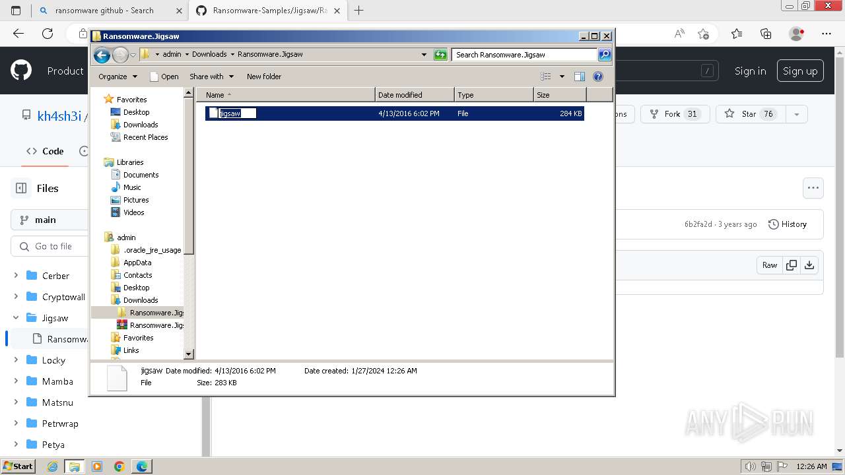Click the Explorer Forward arrow button
Viewport: 845px width, 475px height.
120,55
